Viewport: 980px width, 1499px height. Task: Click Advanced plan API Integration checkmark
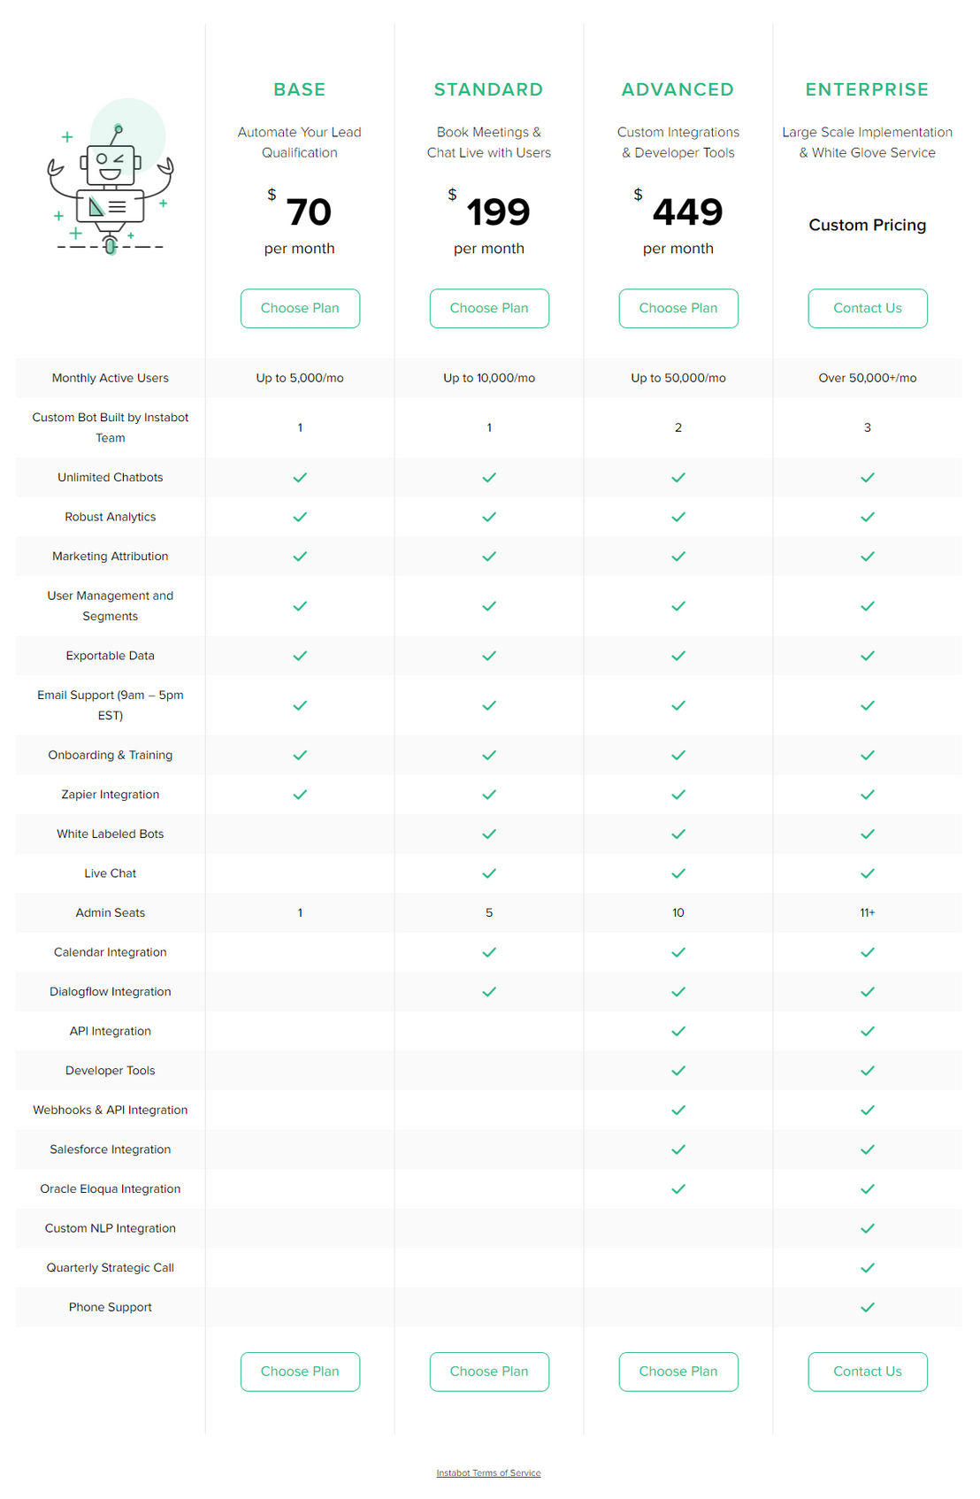coord(678,1032)
